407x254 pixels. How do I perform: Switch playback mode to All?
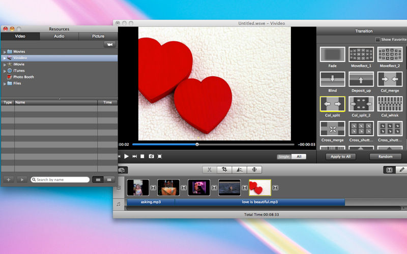tap(299, 156)
